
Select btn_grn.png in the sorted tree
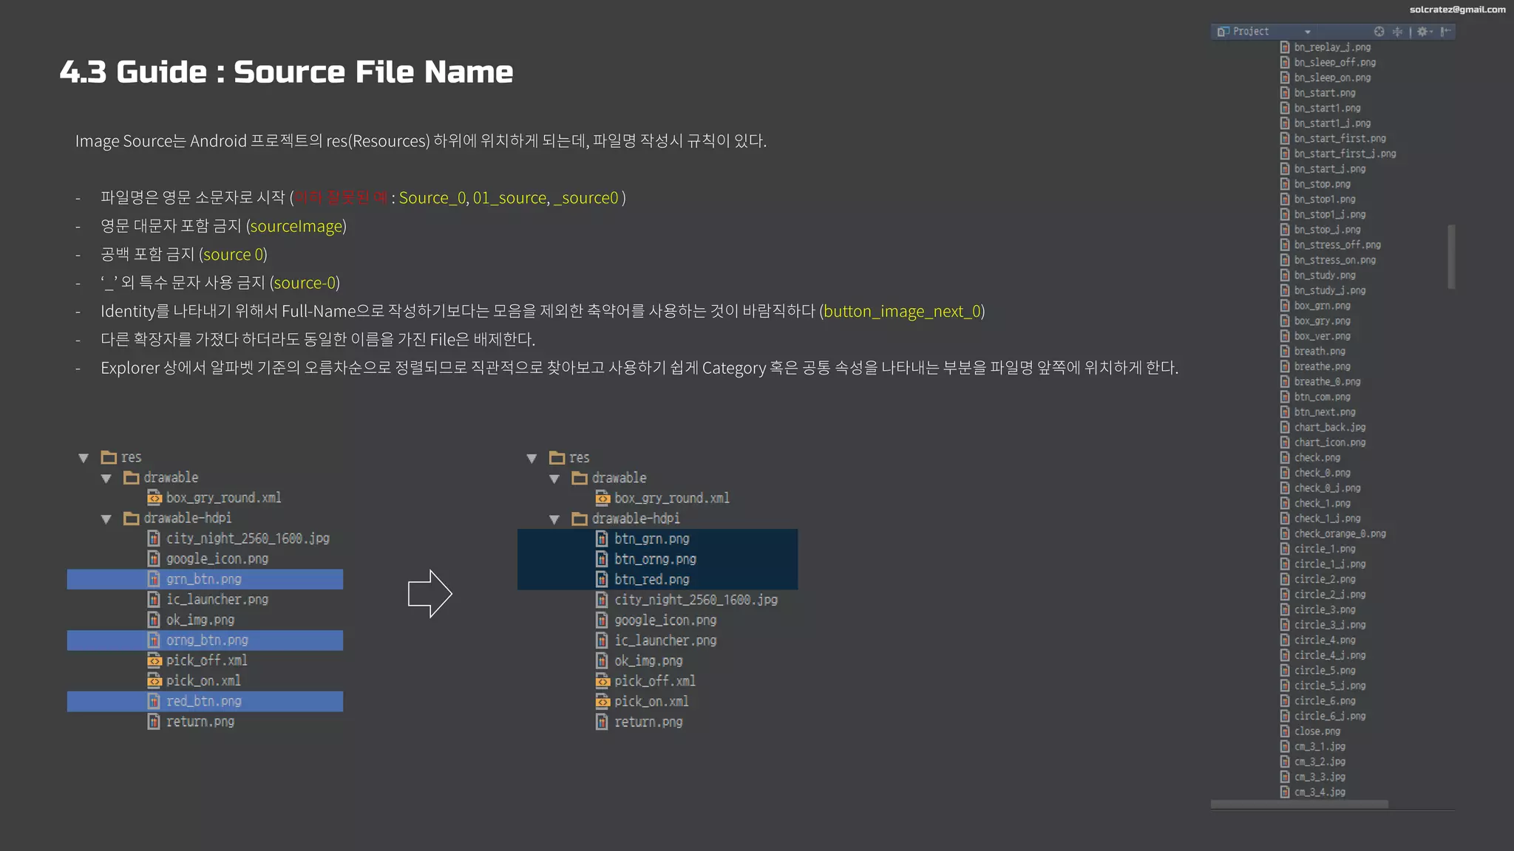[x=657, y=539]
